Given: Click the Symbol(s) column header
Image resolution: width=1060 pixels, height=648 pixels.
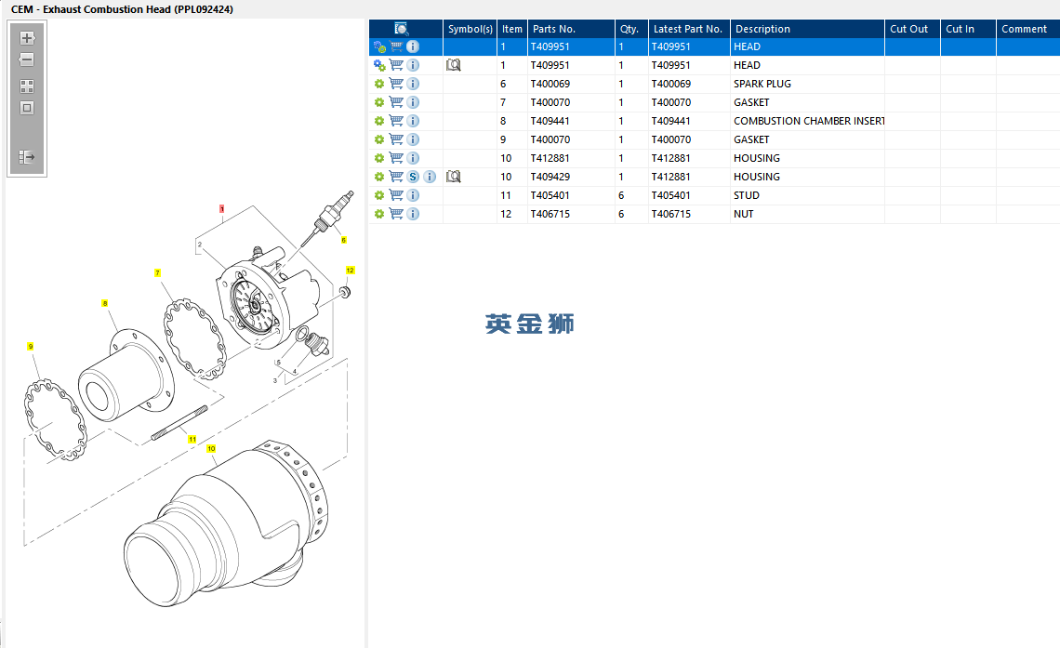Looking at the screenshot, I should click(470, 29).
